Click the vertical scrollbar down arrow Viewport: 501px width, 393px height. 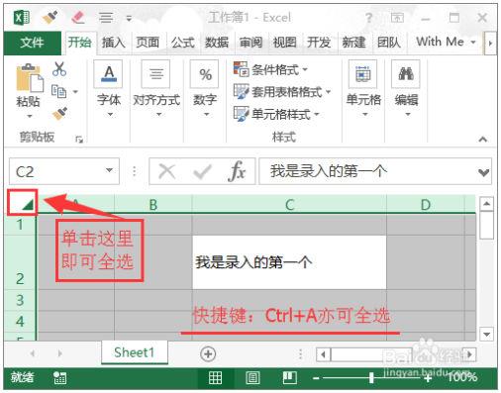(486, 334)
